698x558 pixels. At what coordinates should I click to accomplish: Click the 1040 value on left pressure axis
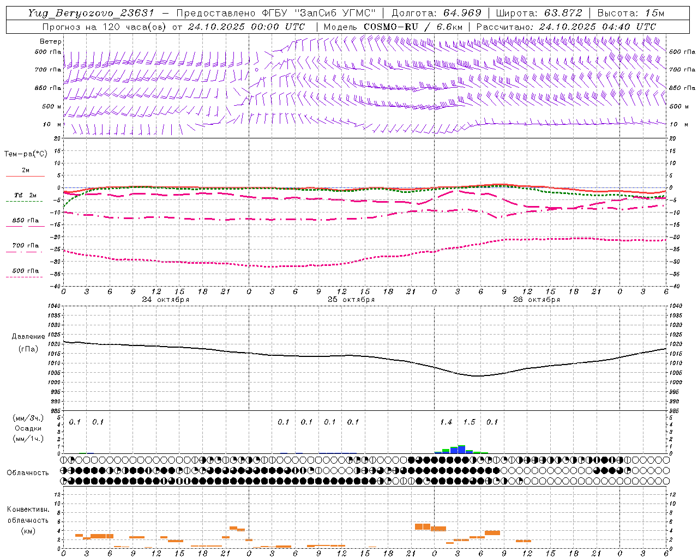pos(54,306)
